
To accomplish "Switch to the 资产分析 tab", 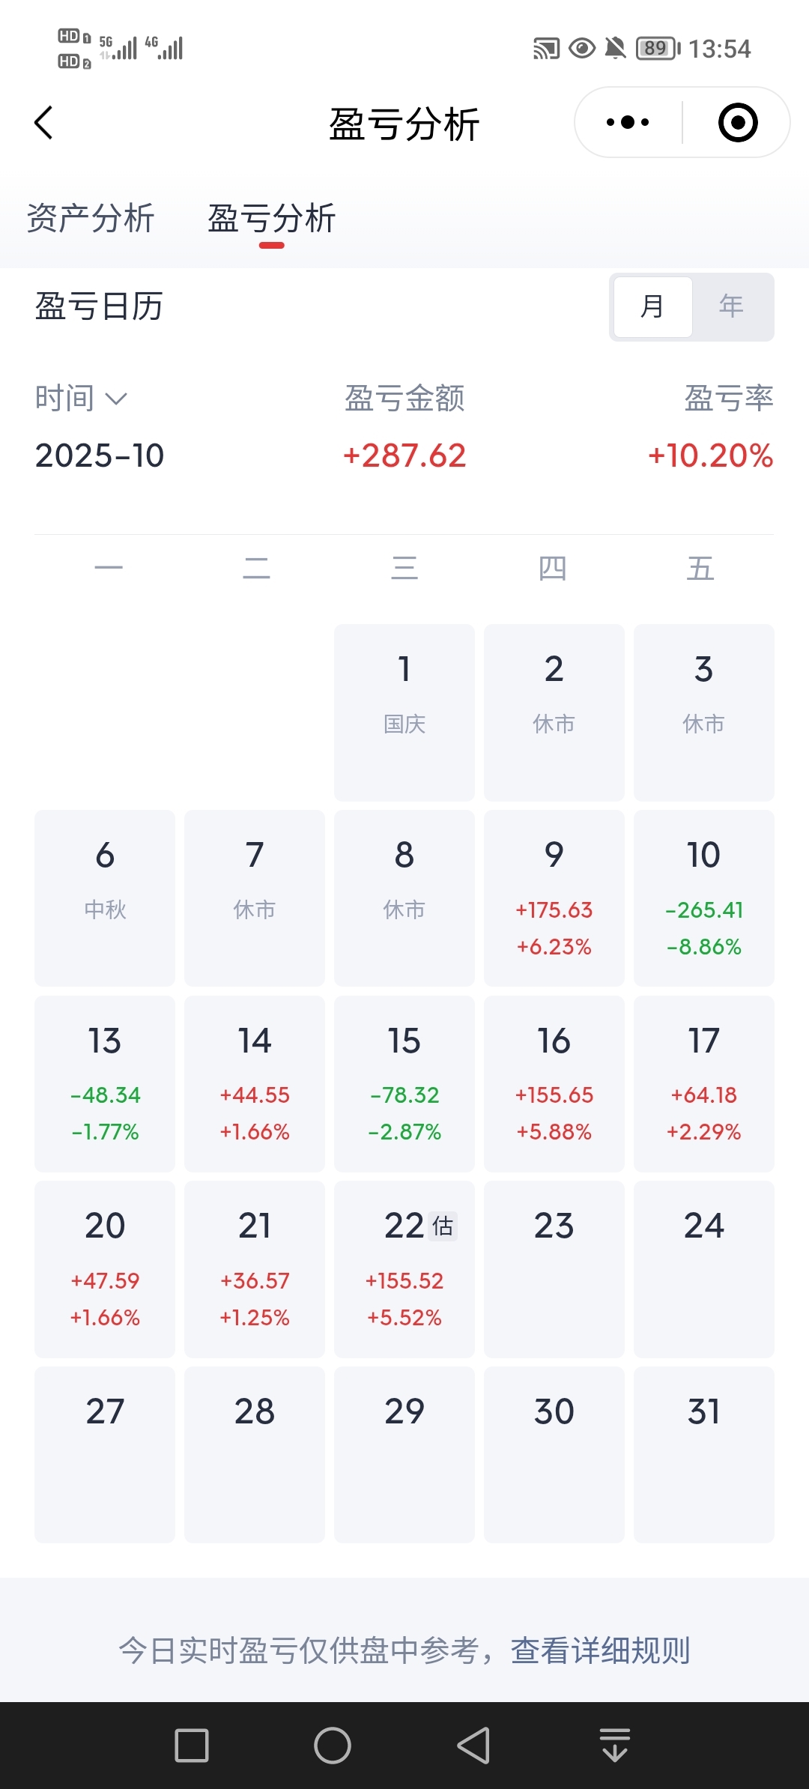I will (91, 219).
